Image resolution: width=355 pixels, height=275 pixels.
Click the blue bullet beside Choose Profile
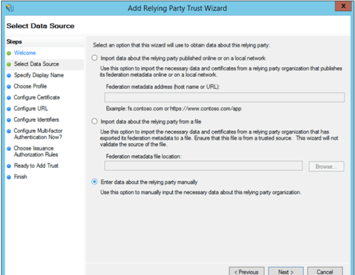click(x=9, y=86)
